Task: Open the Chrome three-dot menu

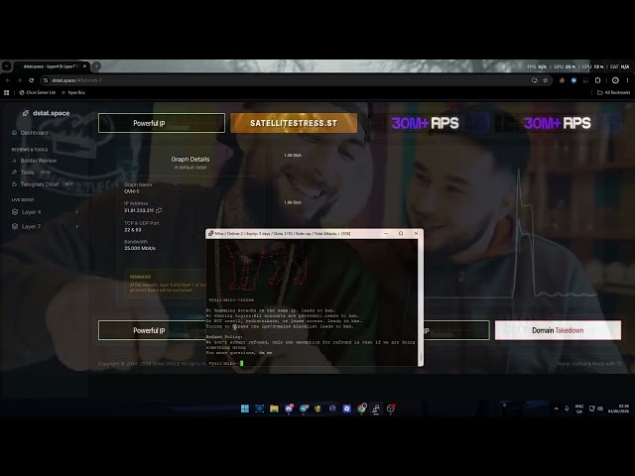Action: [x=627, y=80]
